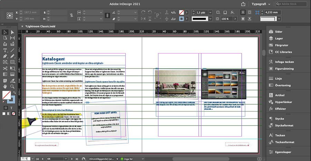The image size is (311, 161).
Task: Select the Zoom magnifier tool
Action: pyautogui.click(x=12, y=86)
